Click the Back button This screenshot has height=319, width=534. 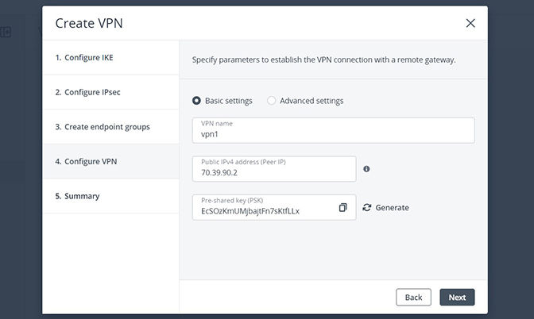pyautogui.click(x=413, y=298)
